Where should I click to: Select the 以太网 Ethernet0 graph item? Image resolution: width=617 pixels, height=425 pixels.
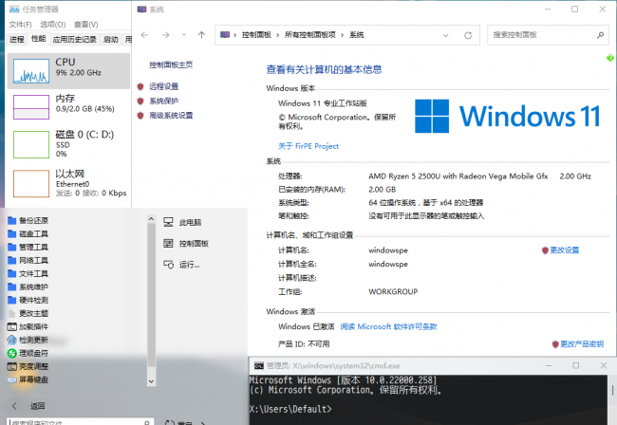[x=68, y=184]
